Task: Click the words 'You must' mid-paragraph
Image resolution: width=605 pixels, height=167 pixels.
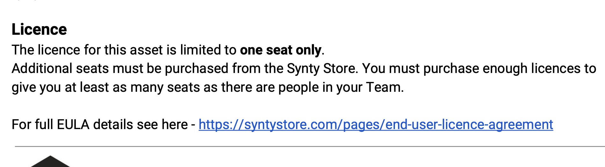Action: click(x=391, y=69)
